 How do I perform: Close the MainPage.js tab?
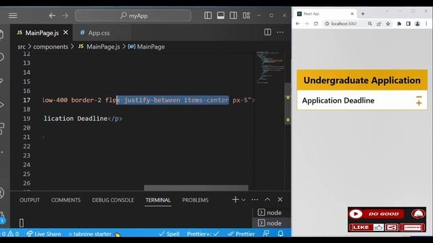click(66, 32)
